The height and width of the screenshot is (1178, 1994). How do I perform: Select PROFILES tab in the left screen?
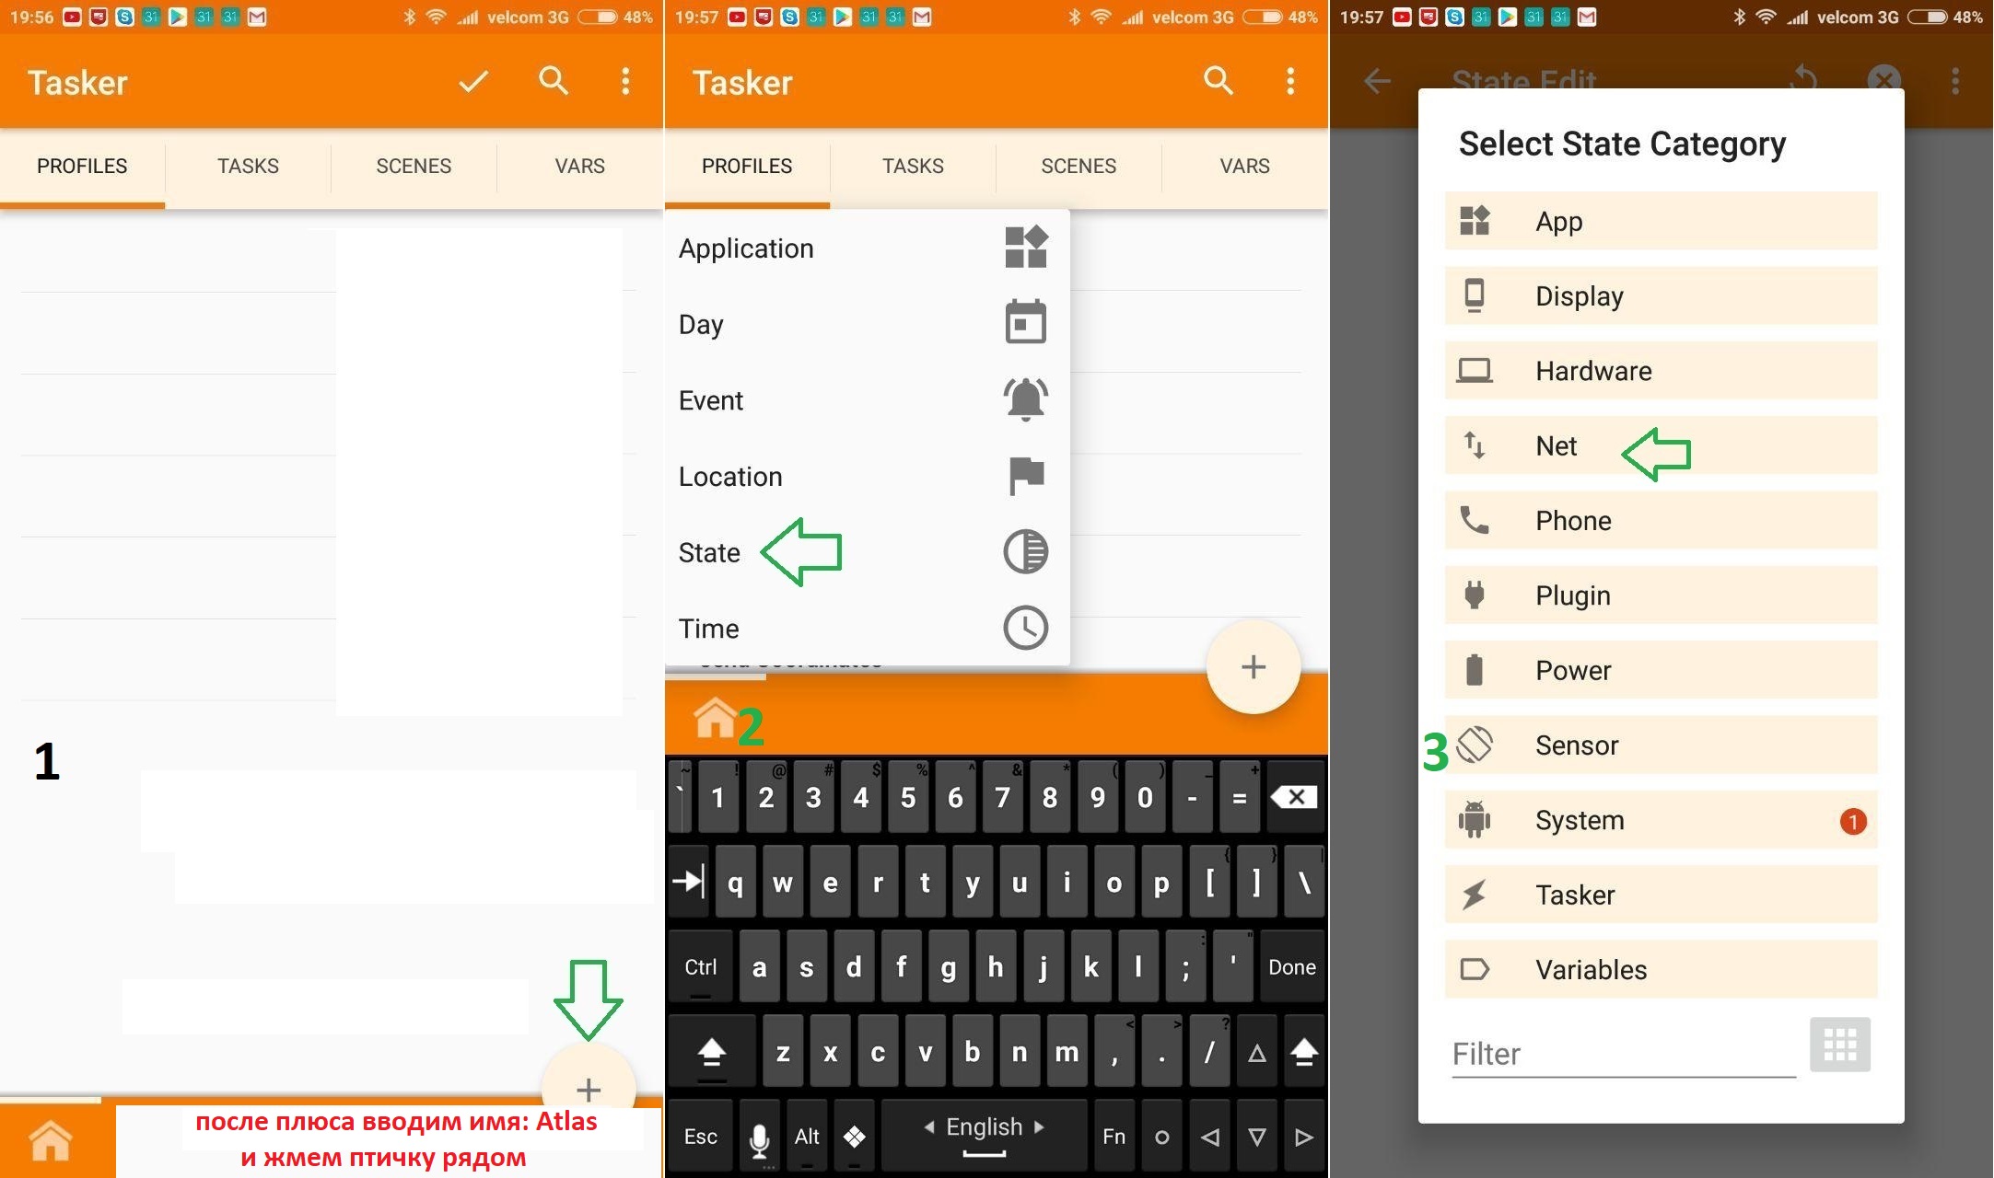click(82, 166)
